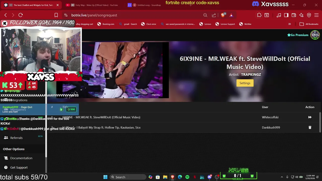The image size is (322, 181).
Task: Click the system tray volume speaker icon
Action: [x=297, y=177]
